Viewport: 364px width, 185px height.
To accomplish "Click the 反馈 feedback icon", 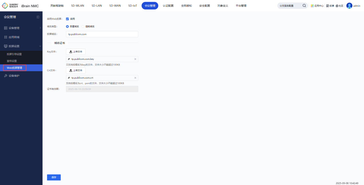I will [x=328, y=6].
